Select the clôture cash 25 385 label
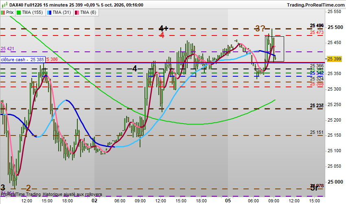The image size is (346, 204). tap(23, 60)
